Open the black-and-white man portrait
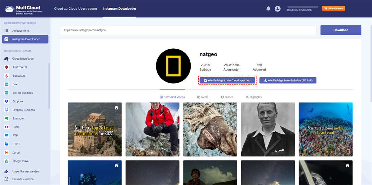The height and width of the screenshot is (185, 372). coord(268,129)
